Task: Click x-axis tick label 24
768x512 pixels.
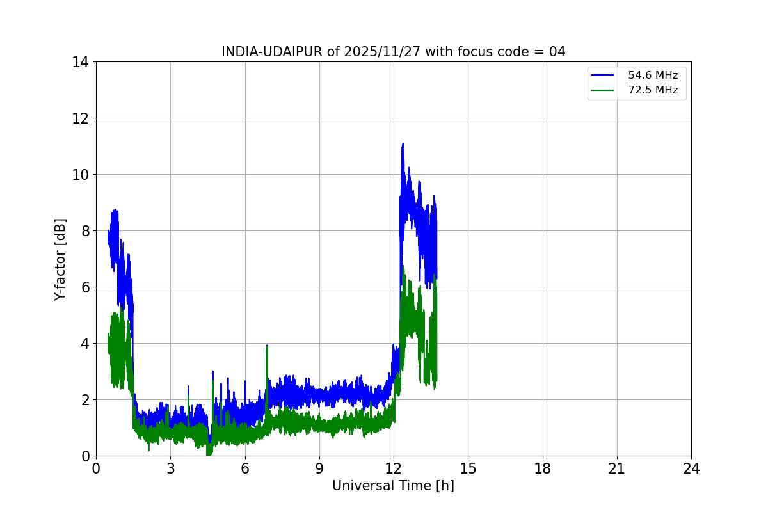Action: coord(691,468)
